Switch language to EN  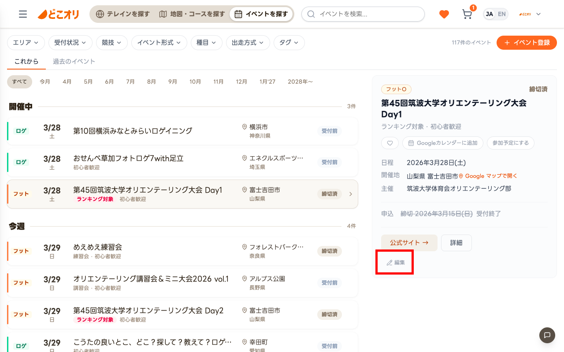coord(502,14)
